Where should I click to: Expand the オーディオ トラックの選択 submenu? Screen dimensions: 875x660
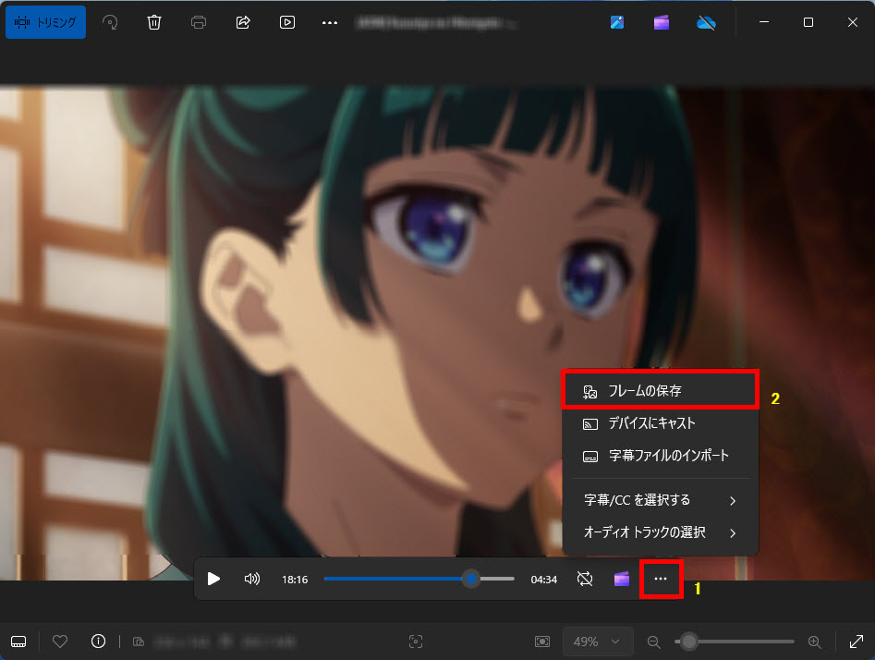coord(660,532)
